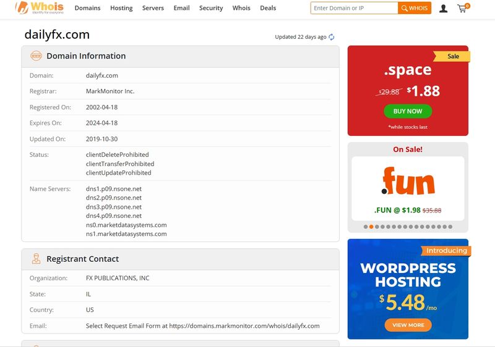Click the dailyfx.com page title

[x=57, y=35]
